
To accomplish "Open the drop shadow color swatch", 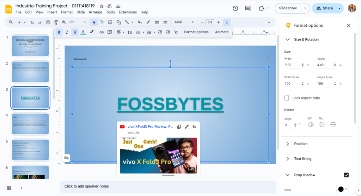I will pyautogui.click(x=342, y=189).
